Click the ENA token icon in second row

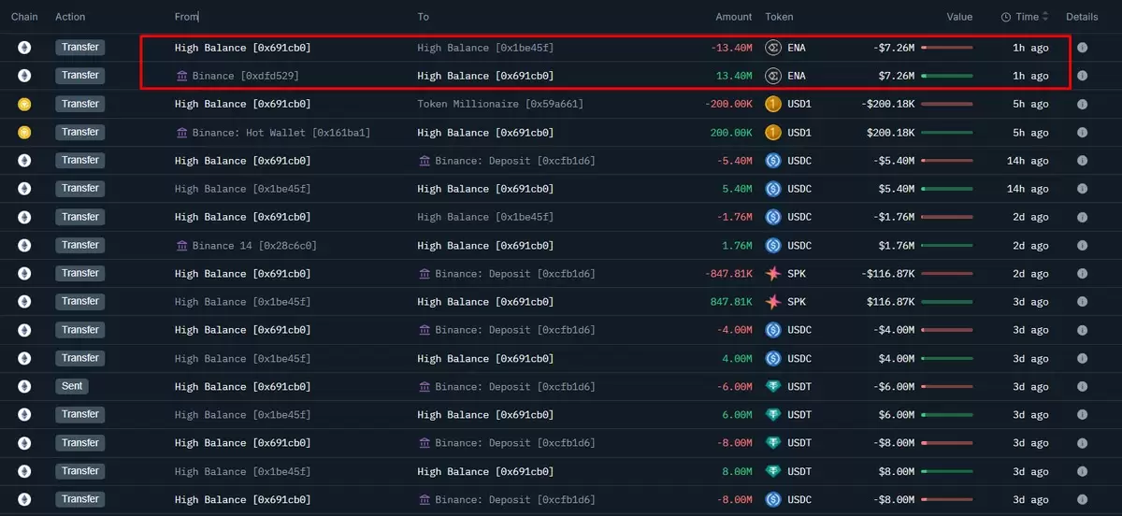point(773,76)
